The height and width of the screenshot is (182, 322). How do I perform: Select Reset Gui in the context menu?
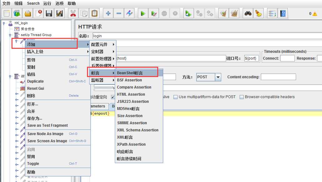pyautogui.click(x=58, y=88)
